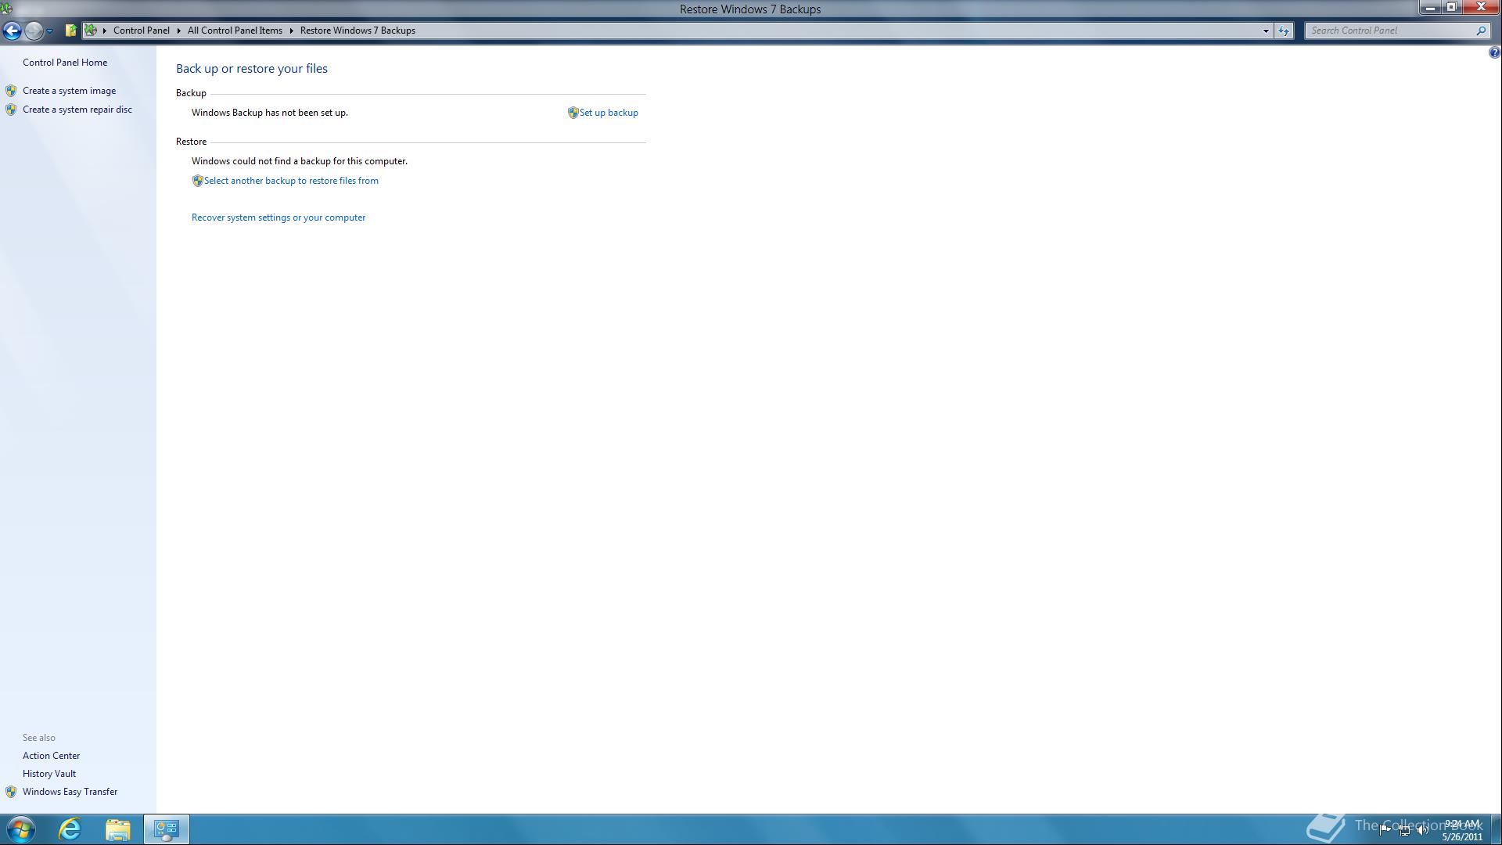Click the Refresh button beside address bar
Screen dimensions: 1502x845
(1284, 31)
